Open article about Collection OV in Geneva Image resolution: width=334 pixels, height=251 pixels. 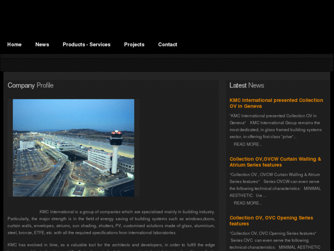[x=276, y=103]
